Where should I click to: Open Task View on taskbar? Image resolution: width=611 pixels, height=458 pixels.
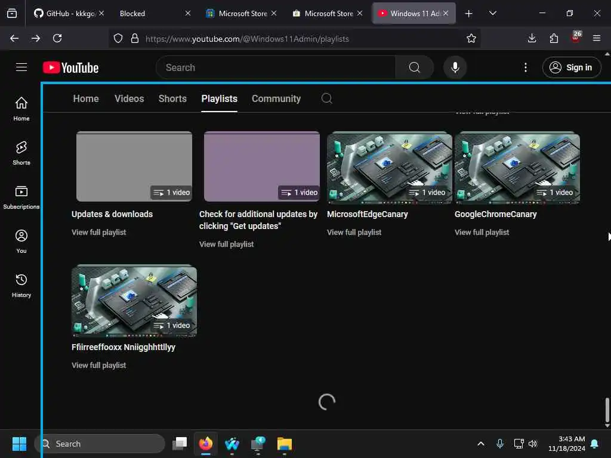[x=180, y=444]
